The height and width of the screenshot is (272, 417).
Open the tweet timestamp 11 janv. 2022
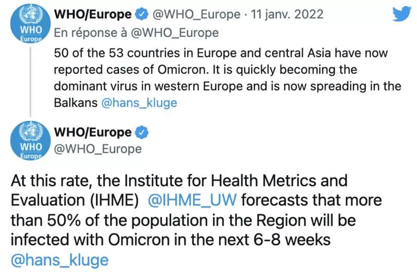tap(287, 15)
